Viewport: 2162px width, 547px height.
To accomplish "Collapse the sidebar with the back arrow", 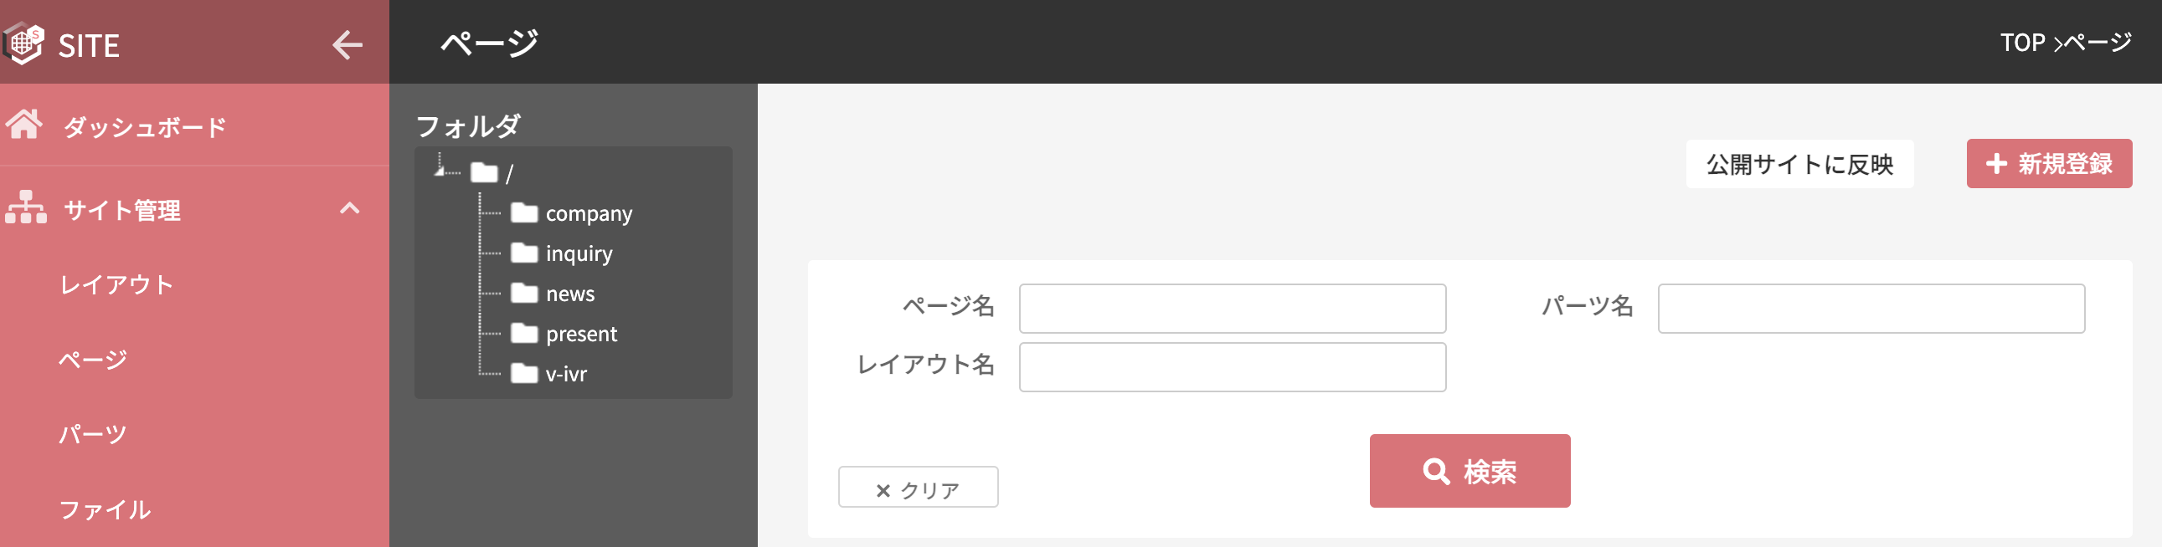I will coord(347,44).
